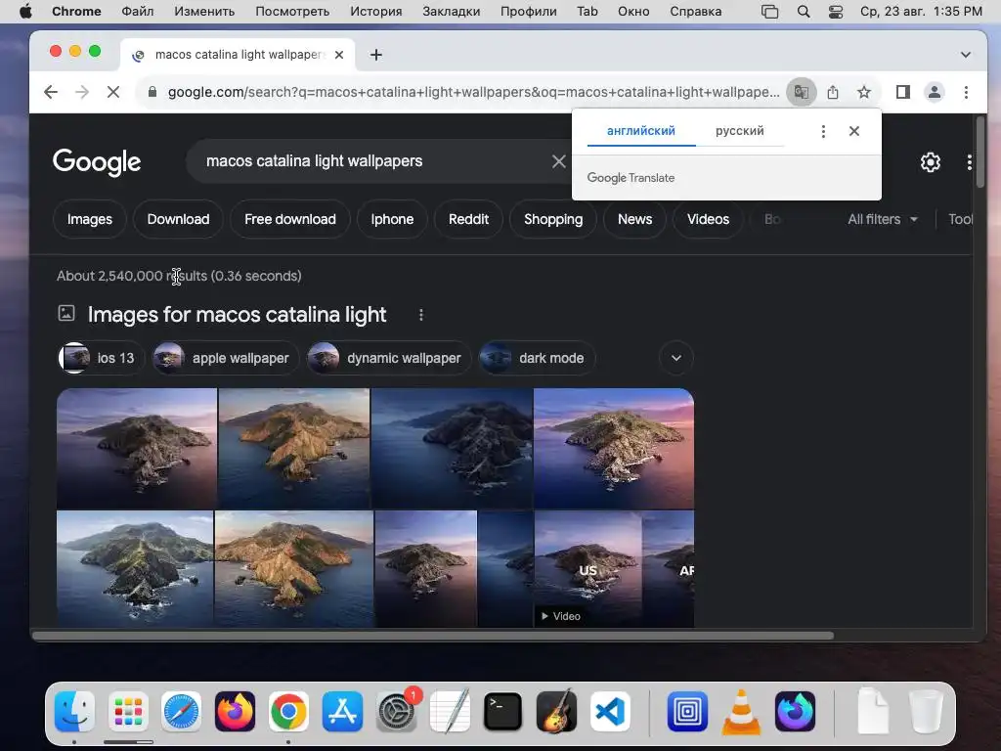Open macOS Control Center in menu bar
Viewport: 1001px width, 751px height.
[x=836, y=12]
